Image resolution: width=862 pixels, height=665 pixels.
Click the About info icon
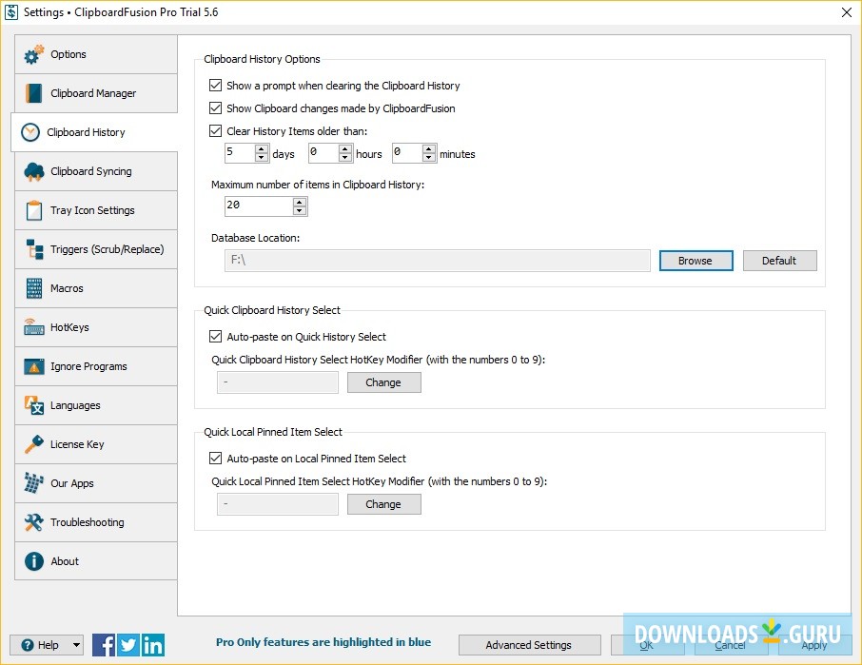pos(34,561)
